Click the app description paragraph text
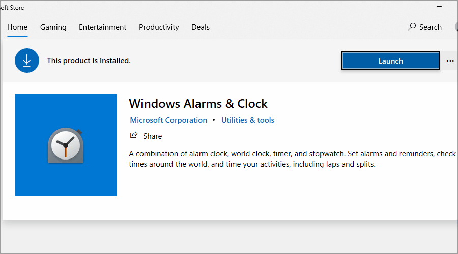This screenshot has width=458, height=254. click(293, 159)
